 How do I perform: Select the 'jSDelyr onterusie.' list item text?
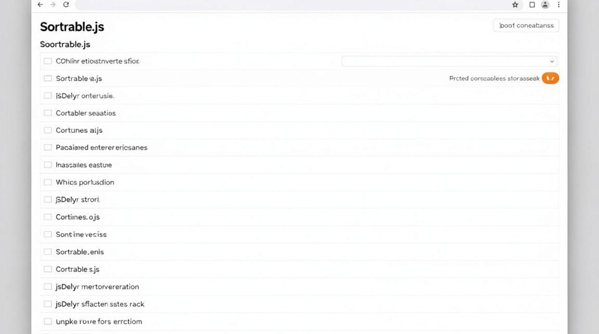pyautogui.click(x=85, y=96)
